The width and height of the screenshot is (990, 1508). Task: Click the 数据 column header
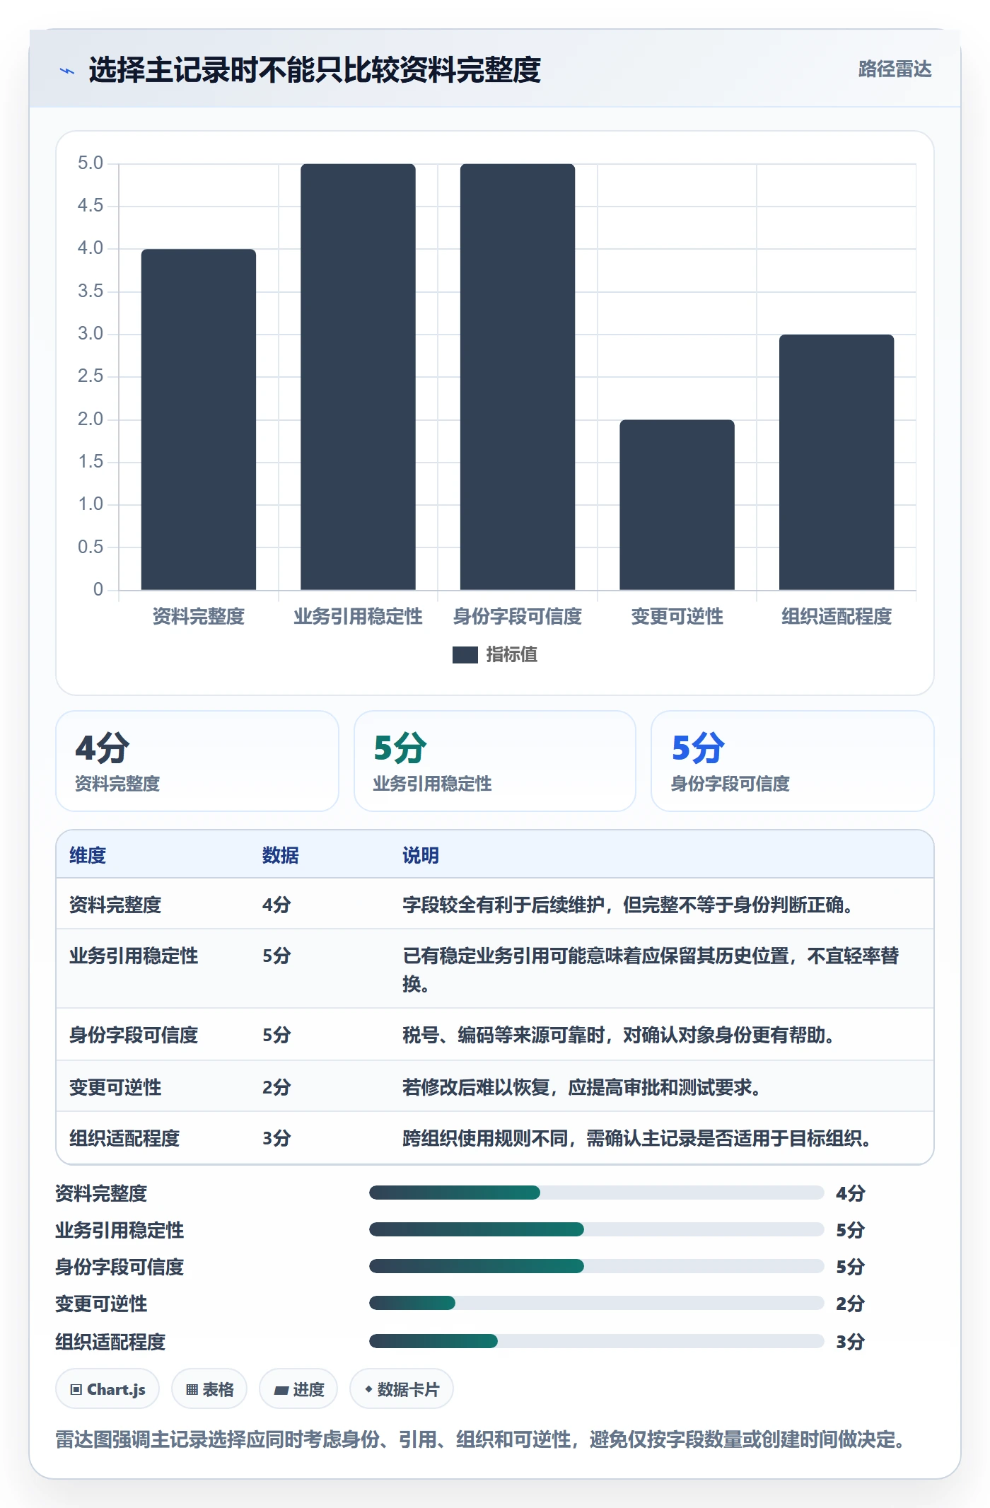[x=281, y=855]
